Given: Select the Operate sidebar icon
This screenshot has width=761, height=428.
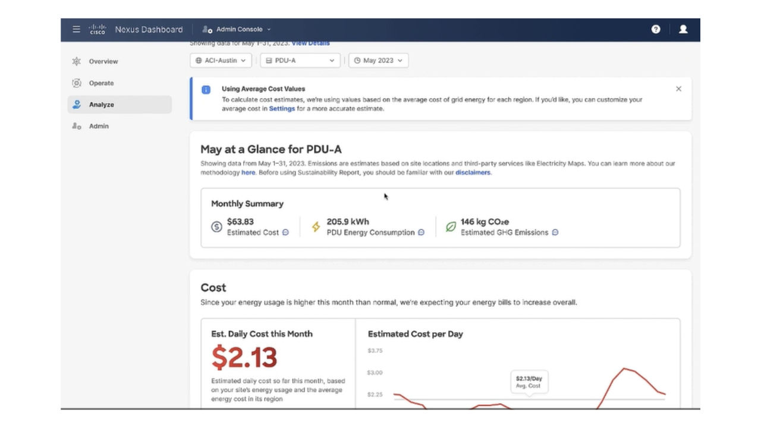Looking at the screenshot, I should (76, 83).
